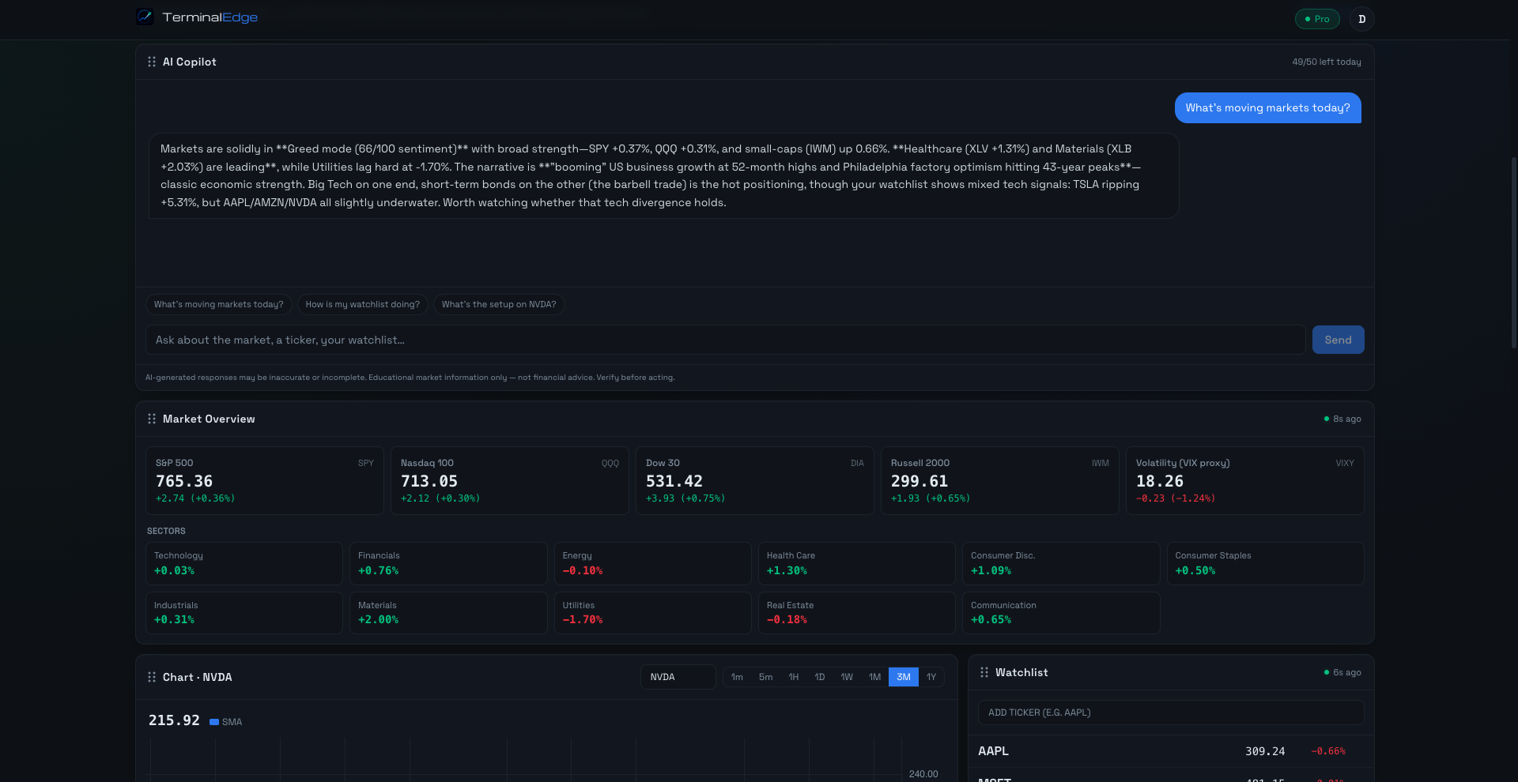1518x782 pixels.
Task: Open the Nasdaq 100 index card
Action: point(510,480)
